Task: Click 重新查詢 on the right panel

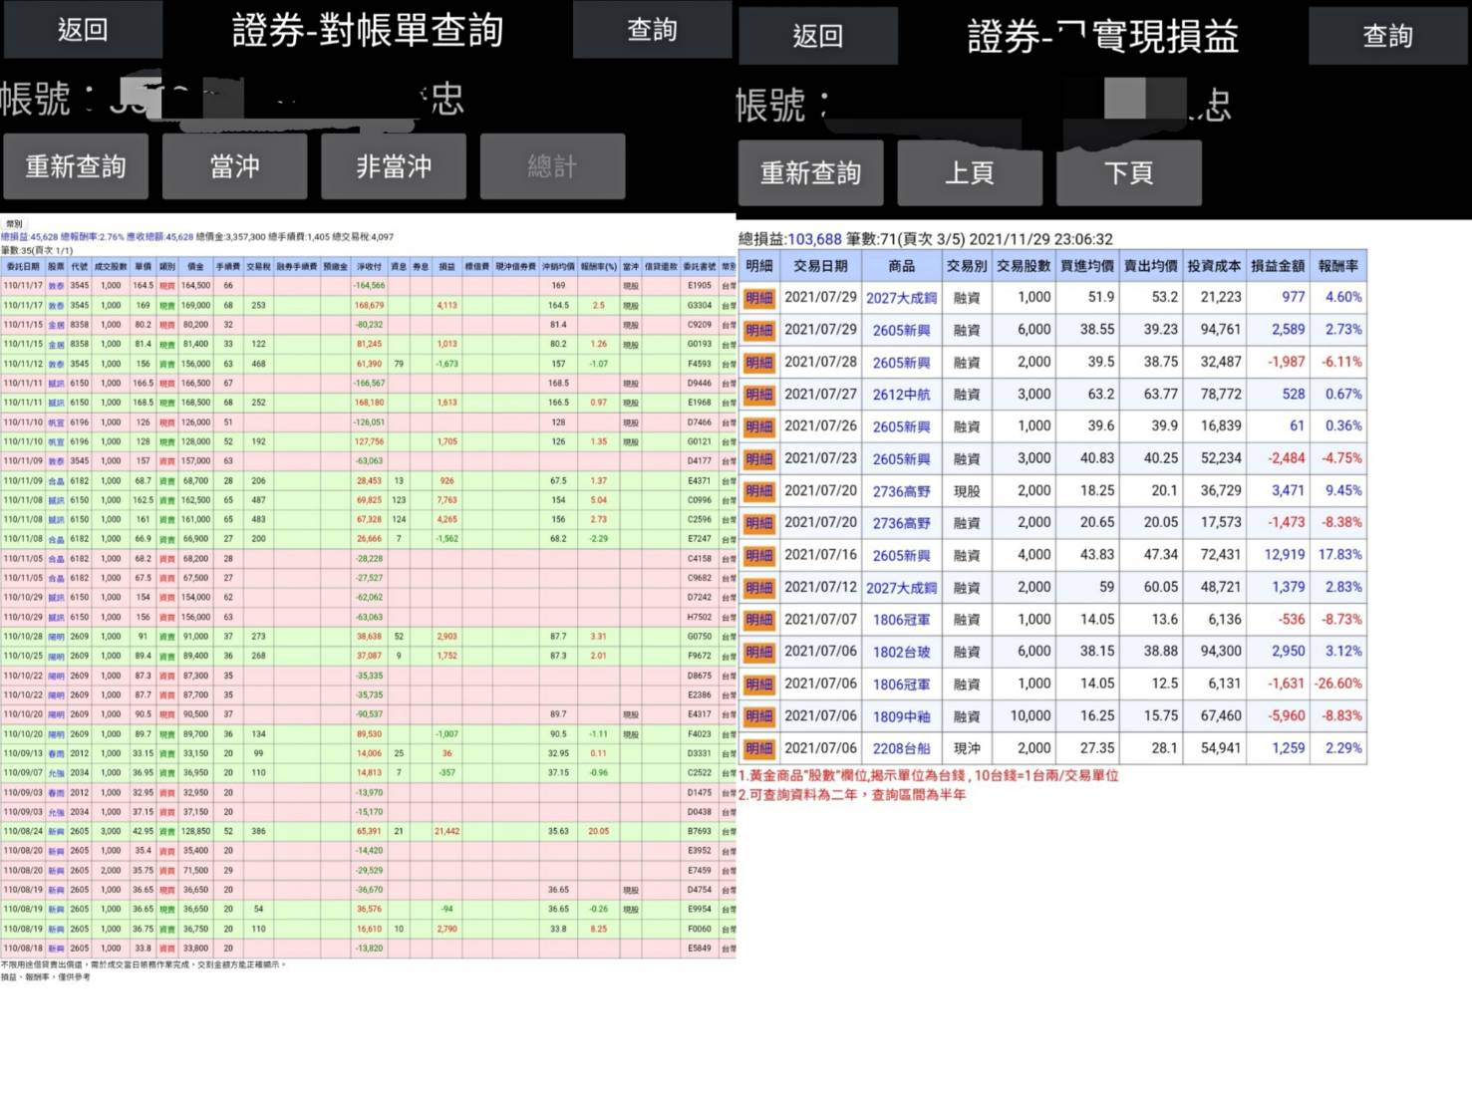Action: [811, 172]
